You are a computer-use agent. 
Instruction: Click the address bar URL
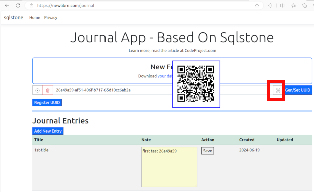(x=66, y=6)
